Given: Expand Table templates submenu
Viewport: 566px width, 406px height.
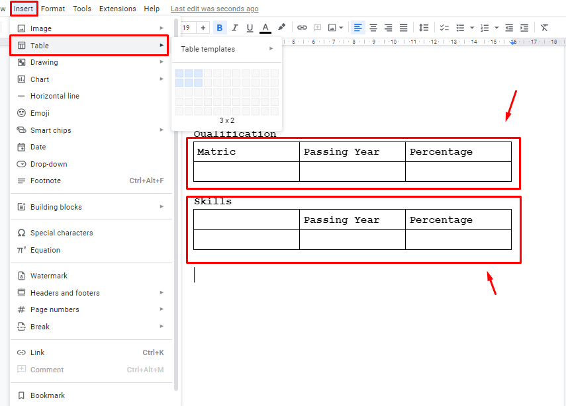Looking at the screenshot, I should point(226,49).
